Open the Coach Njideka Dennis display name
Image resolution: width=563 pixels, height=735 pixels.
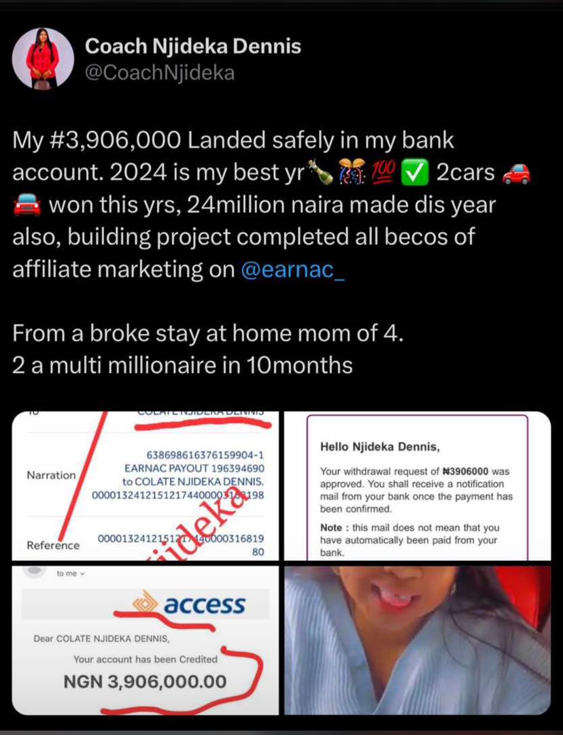click(x=193, y=46)
